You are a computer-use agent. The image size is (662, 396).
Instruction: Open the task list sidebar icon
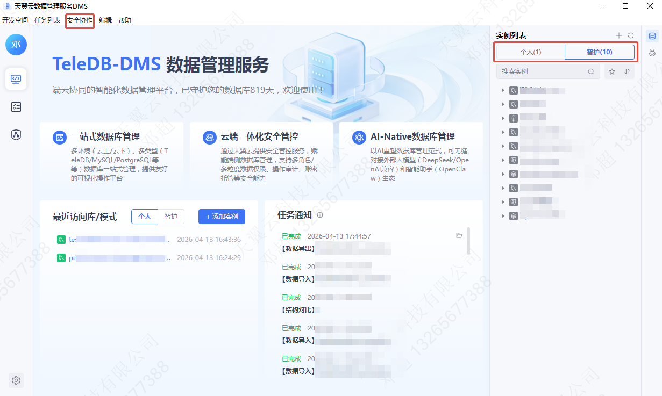point(16,107)
